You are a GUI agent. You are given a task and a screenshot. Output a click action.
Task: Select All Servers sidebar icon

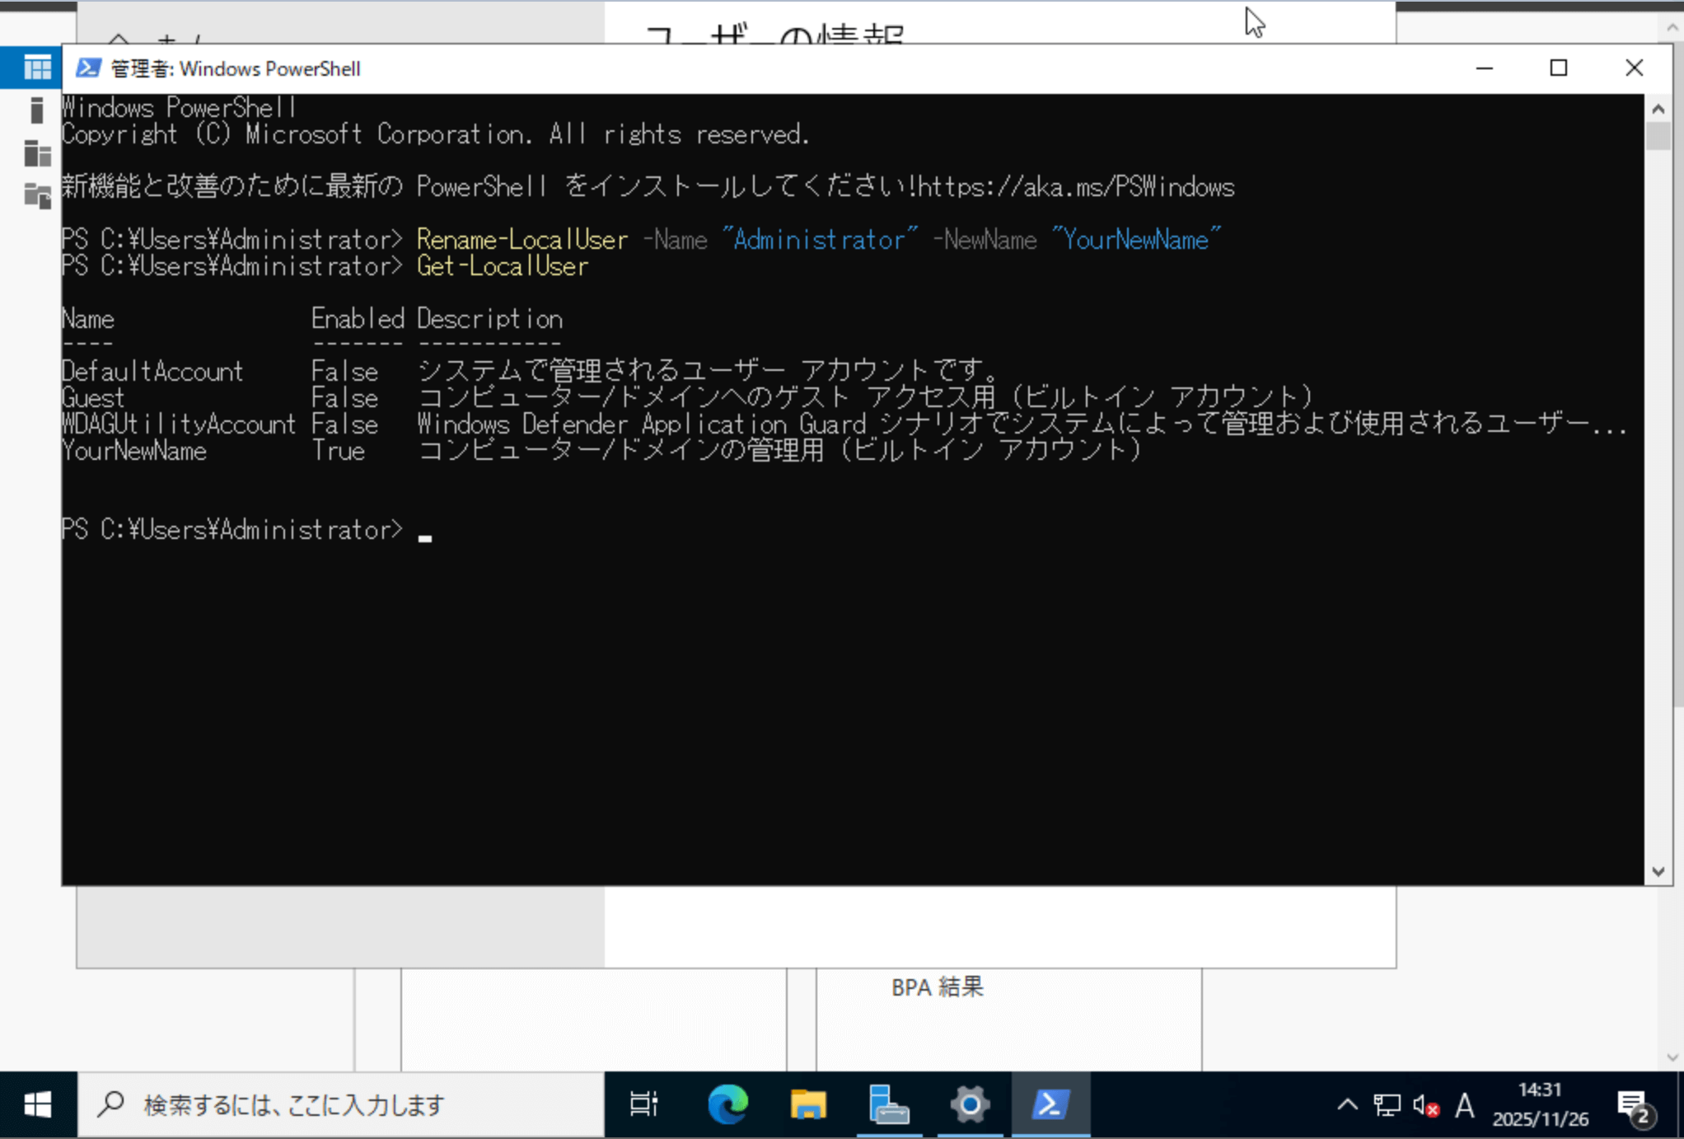pos(37,153)
